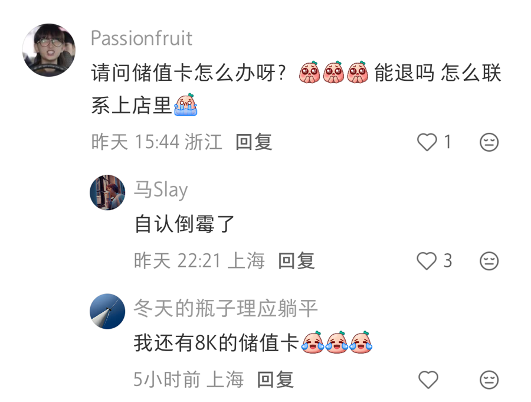Select the comment text 自认倒霉了
This screenshot has height=402, width=531.
(x=185, y=224)
